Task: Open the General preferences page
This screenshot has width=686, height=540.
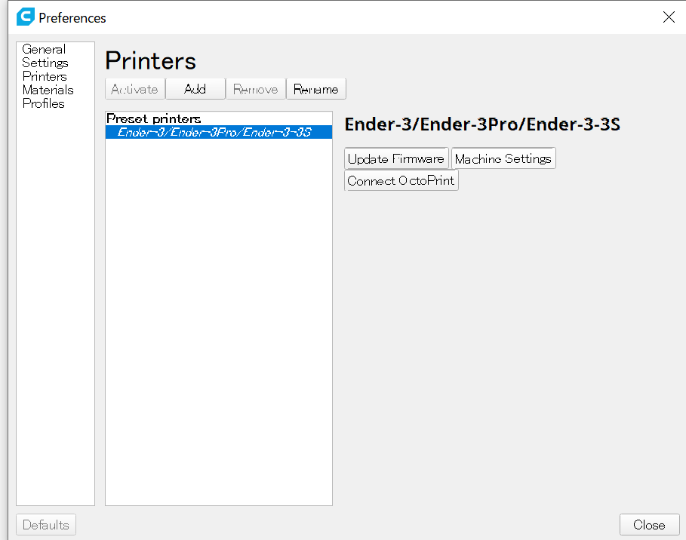Action: coord(44,49)
